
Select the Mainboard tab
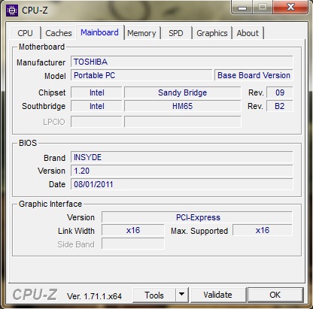coord(99,32)
